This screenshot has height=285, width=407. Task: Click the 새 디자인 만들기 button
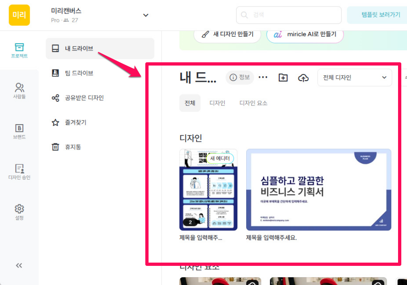coord(227,35)
